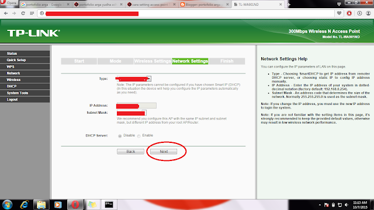This screenshot has width=374, height=210.
Task: Click the Mode wizard step
Action: coord(116,61)
